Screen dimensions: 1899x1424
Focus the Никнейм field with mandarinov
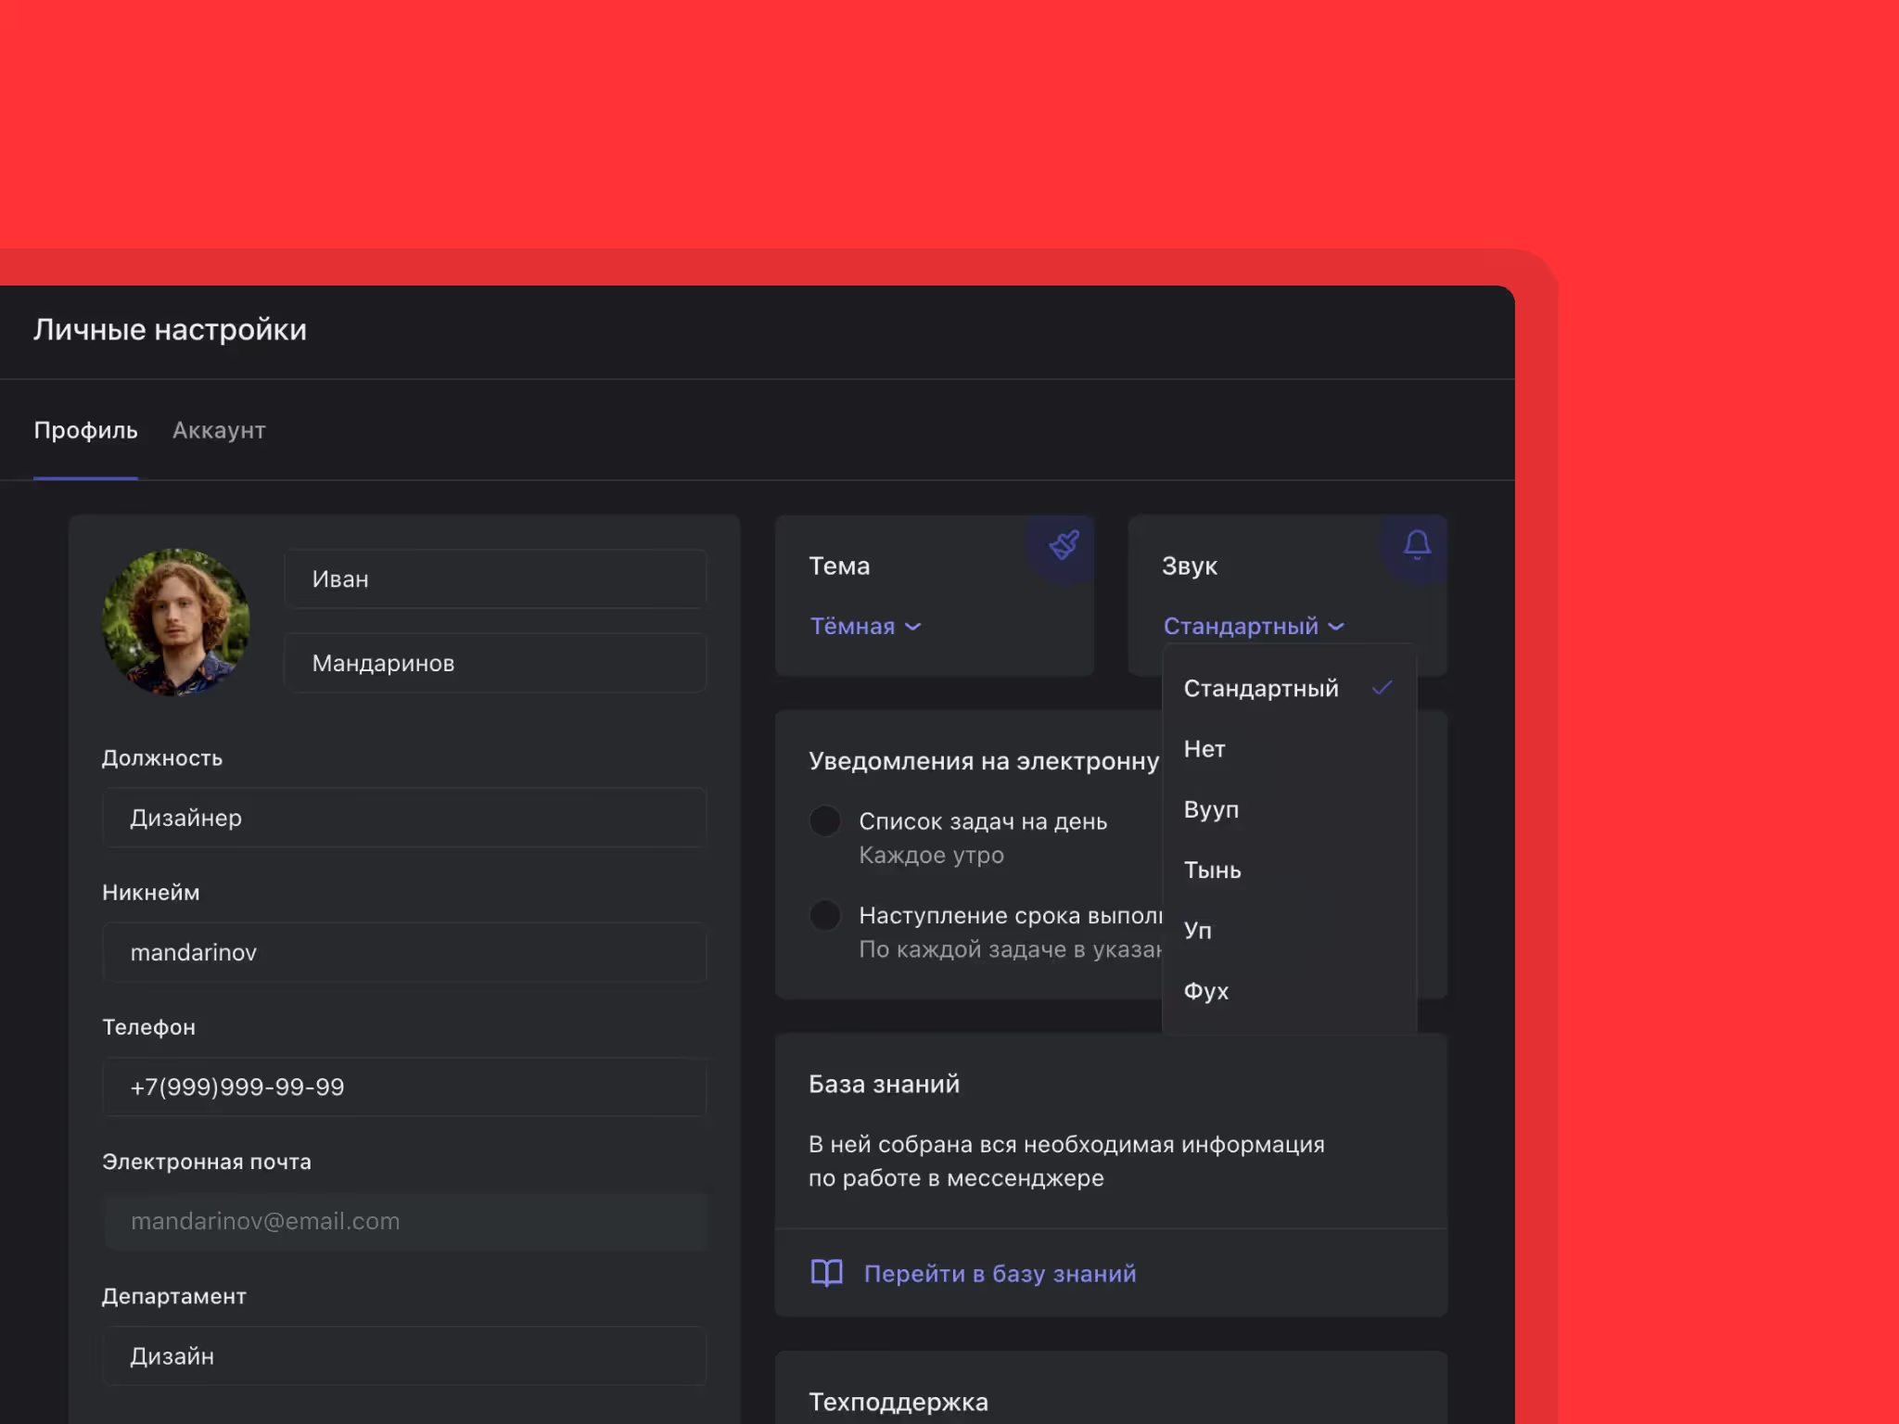click(x=404, y=952)
